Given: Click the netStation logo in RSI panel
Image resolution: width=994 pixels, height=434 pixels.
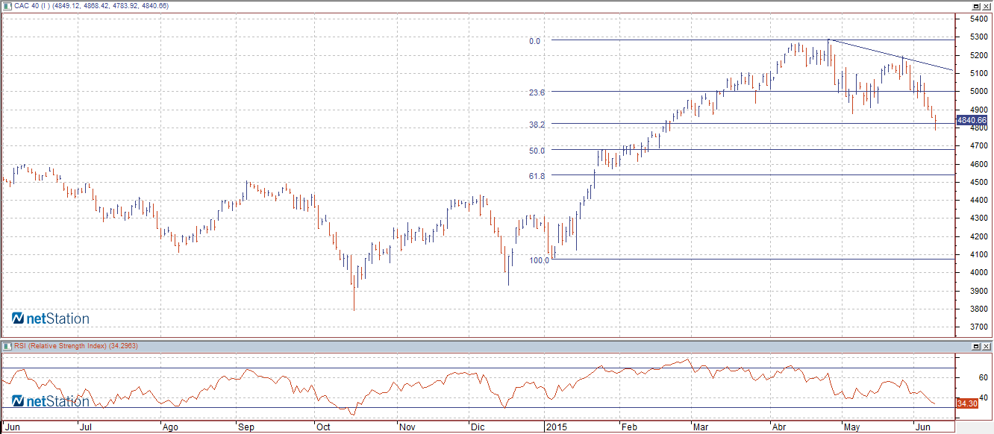Looking at the screenshot, I should click(50, 402).
